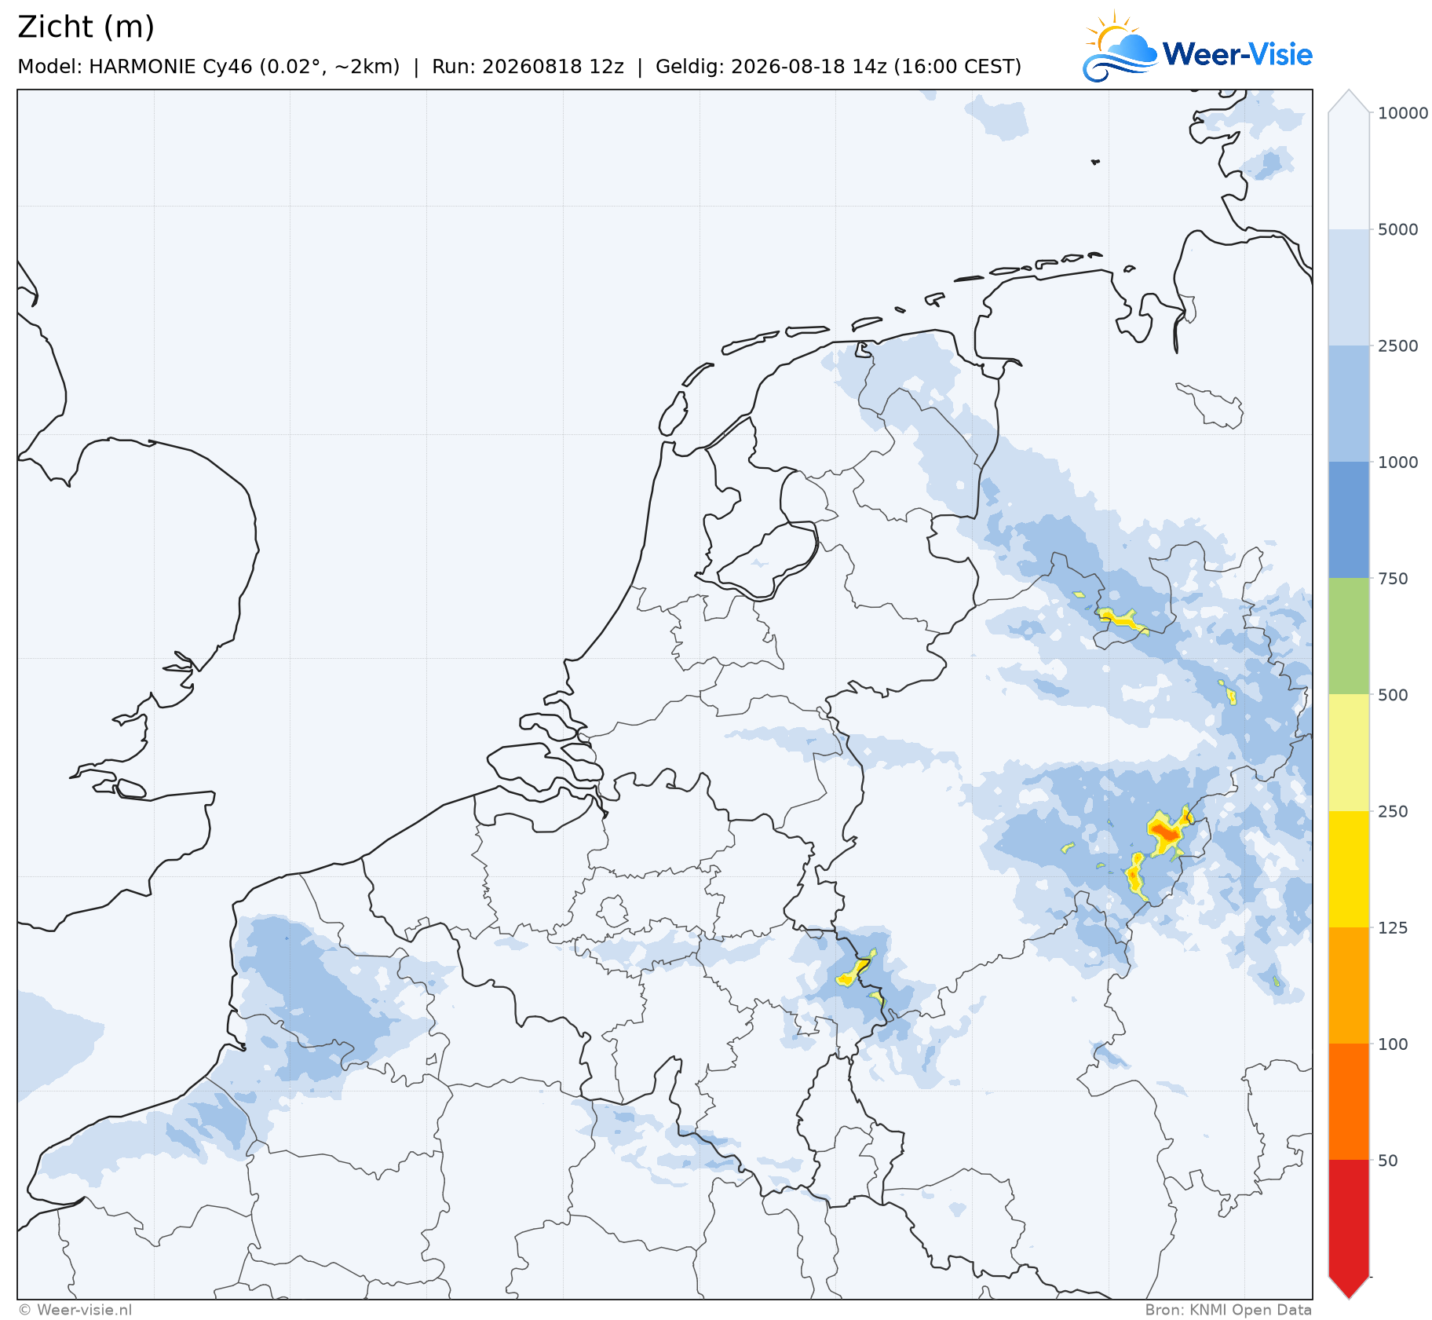Viewport: 1432px width, 1320px height.
Task: Click the Weer-Visie sun and cloud logo
Action: coord(1120,46)
